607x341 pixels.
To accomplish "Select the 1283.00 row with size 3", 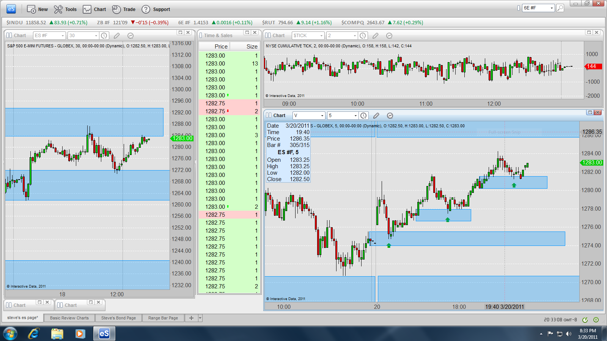I will (x=229, y=135).
